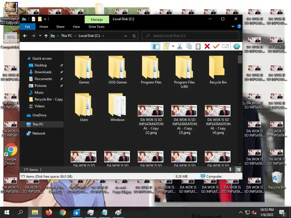Open taskbar Search magnifier

pyautogui.click(x=20, y=212)
